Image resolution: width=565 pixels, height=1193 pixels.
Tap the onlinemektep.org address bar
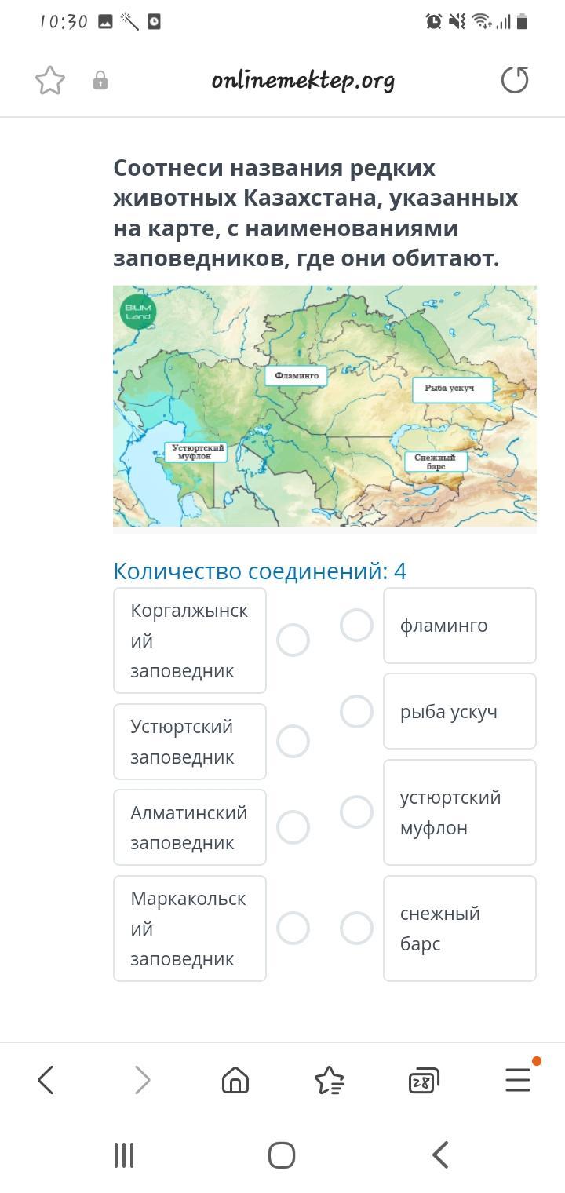pos(303,81)
